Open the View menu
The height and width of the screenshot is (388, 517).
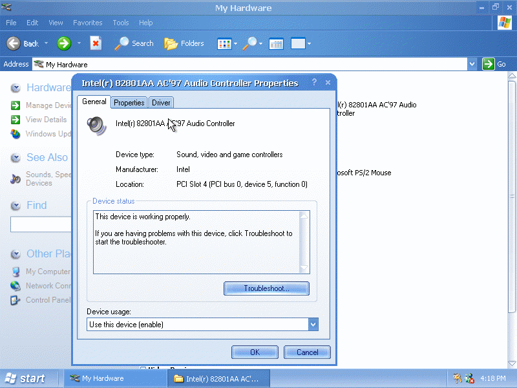[x=56, y=23]
